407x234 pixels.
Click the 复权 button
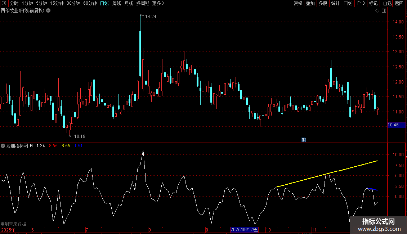pos(298,3)
